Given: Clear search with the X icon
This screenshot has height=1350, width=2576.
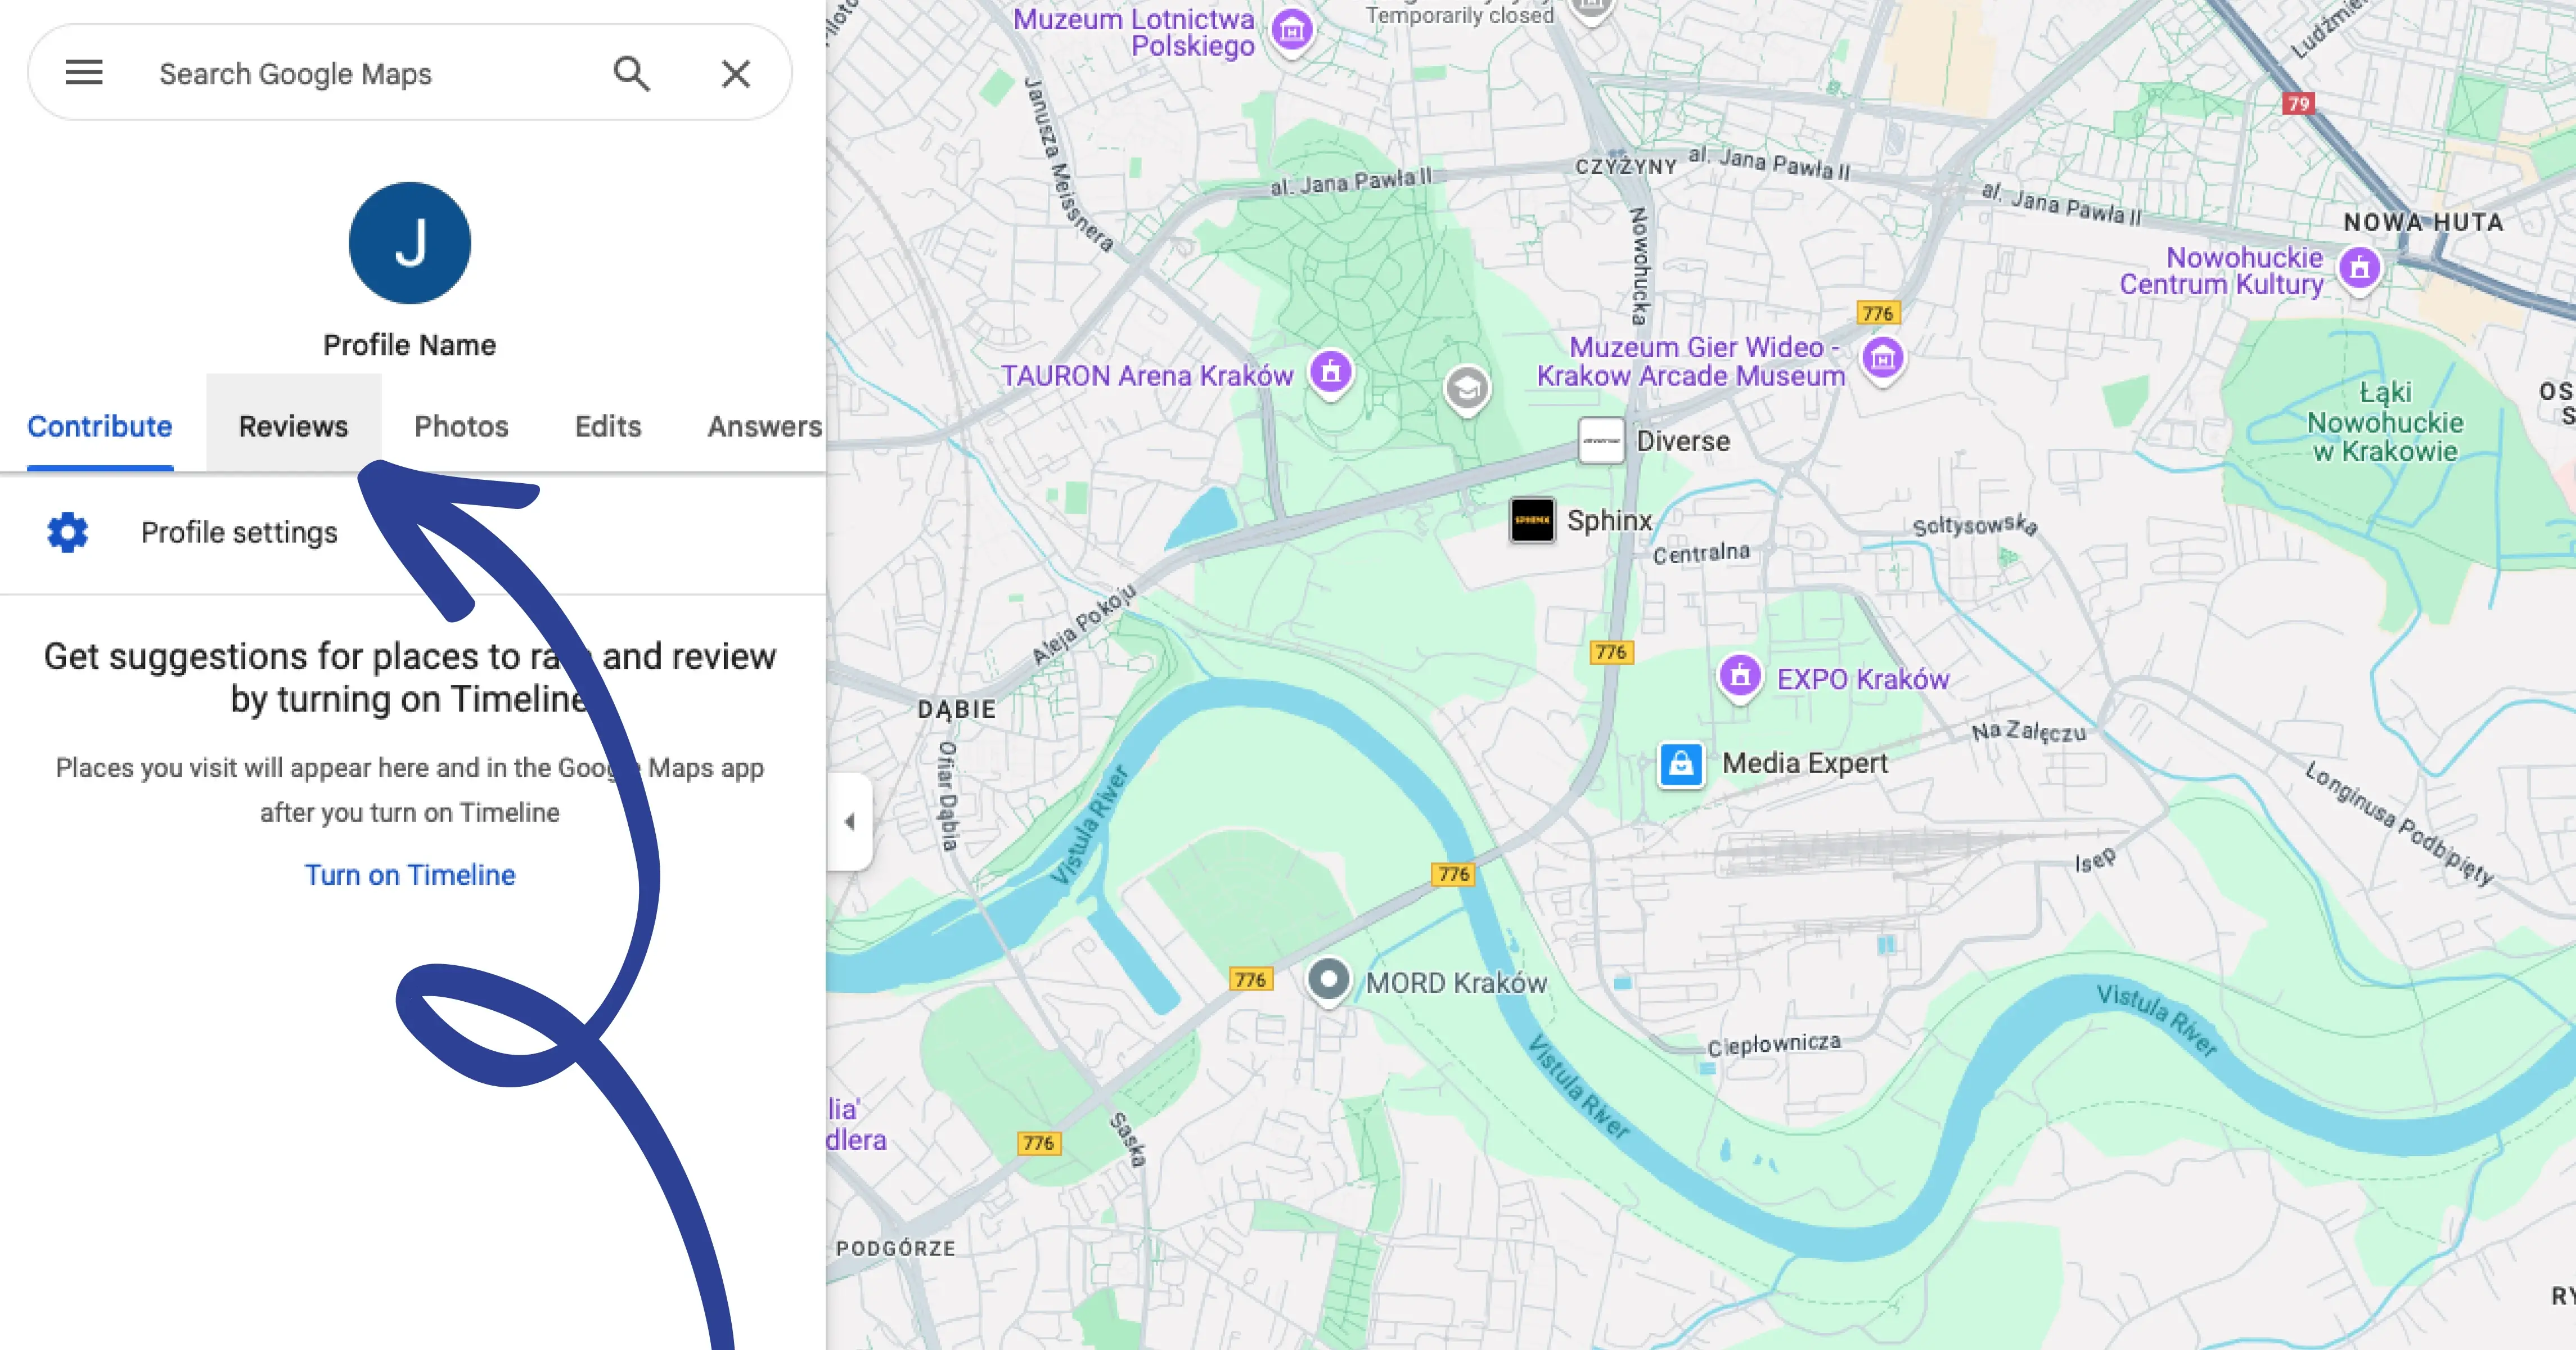Looking at the screenshot, I should [736, 73].
